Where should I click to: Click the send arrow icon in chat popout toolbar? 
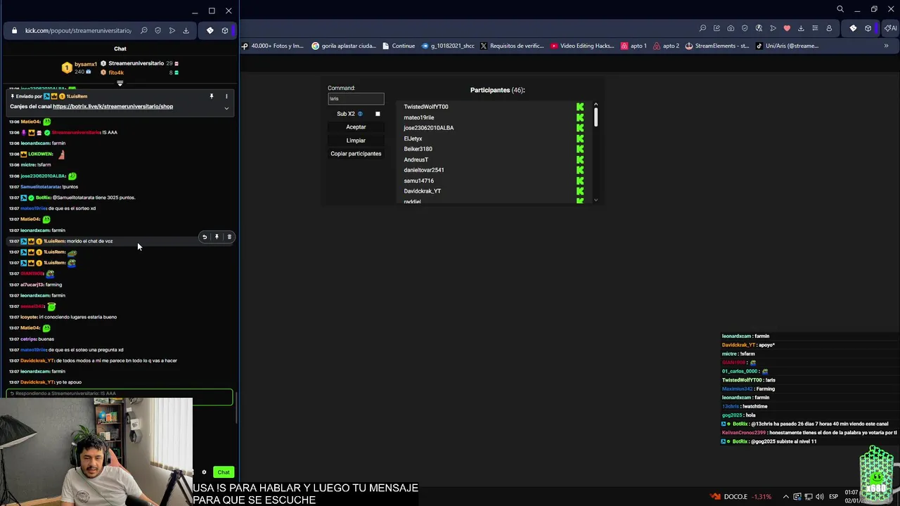[172, 30]
